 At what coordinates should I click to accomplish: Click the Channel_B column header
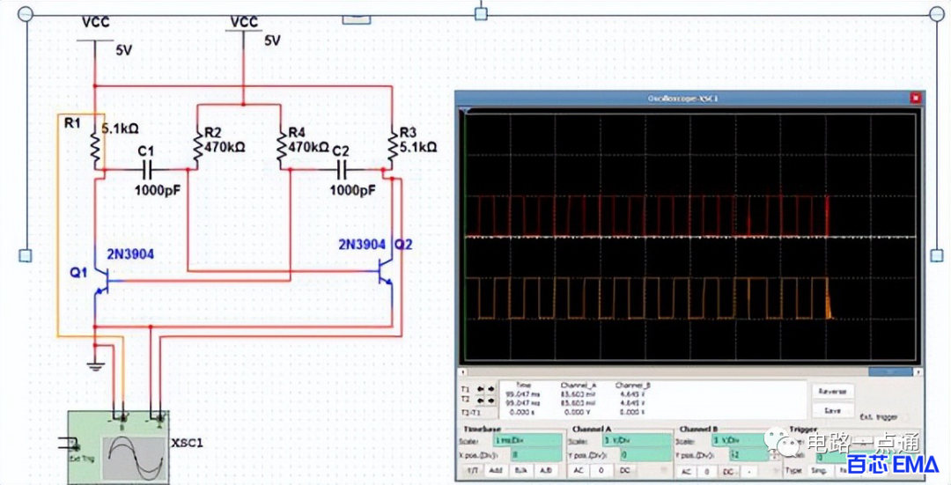(633, 385)
